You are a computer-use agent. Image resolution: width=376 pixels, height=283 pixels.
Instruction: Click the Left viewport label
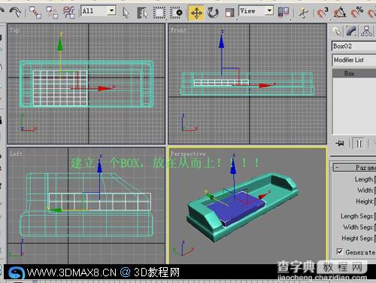pyautogui.click(x=16, y=154)
